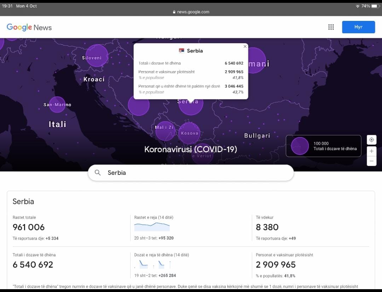
Task: Select the Kosova bubble on the map
Action: (x=189, y=133)
